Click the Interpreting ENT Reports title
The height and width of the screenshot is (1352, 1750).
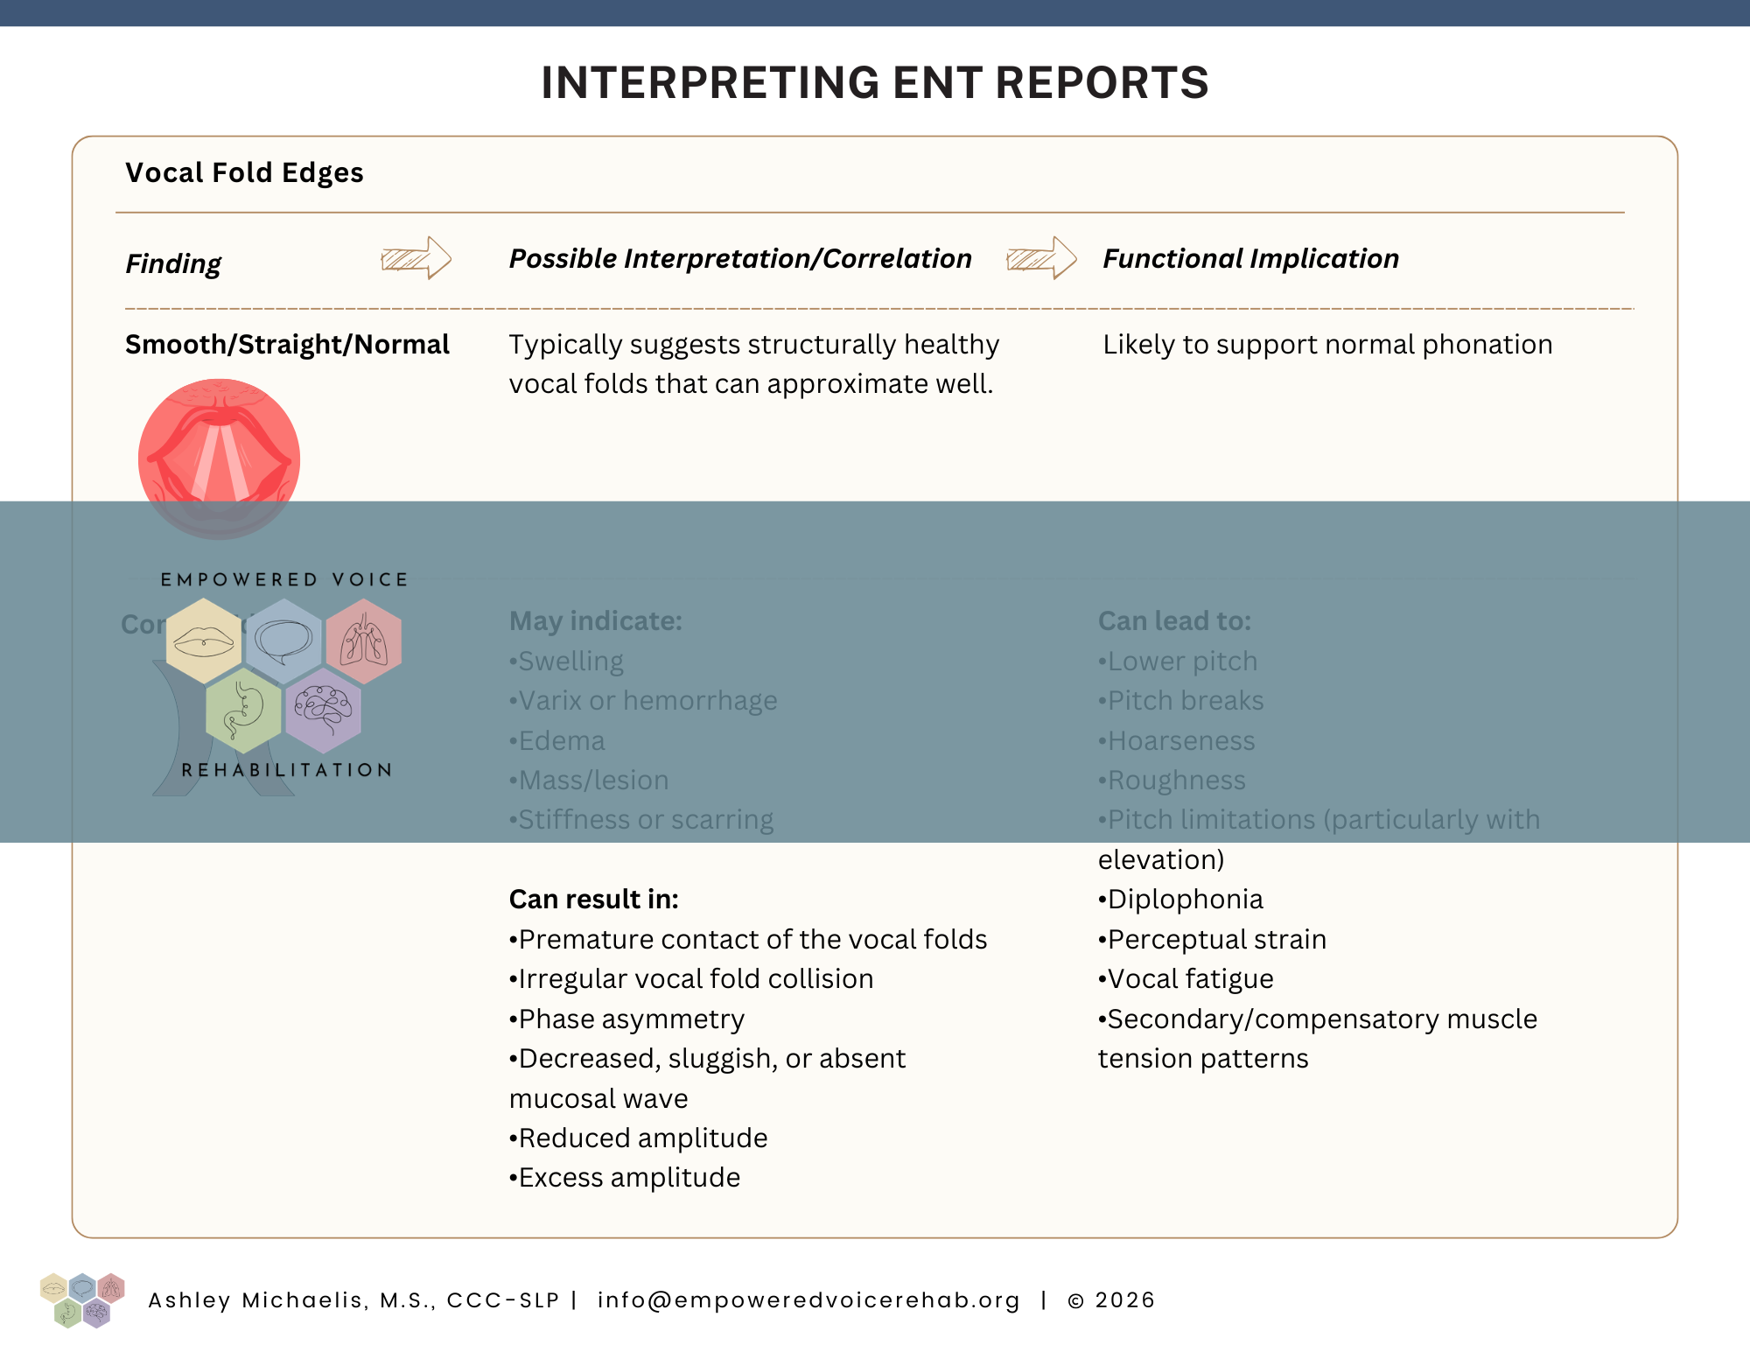875,82
